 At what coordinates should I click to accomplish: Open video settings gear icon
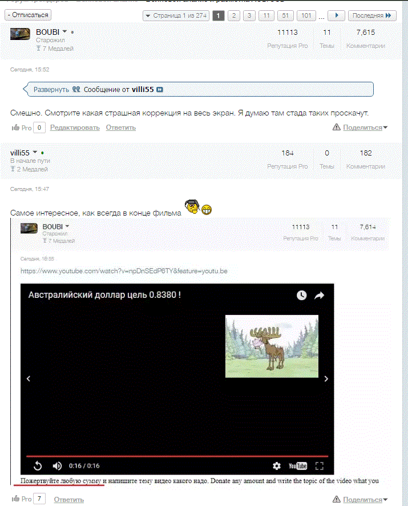[x=277, y=465]
